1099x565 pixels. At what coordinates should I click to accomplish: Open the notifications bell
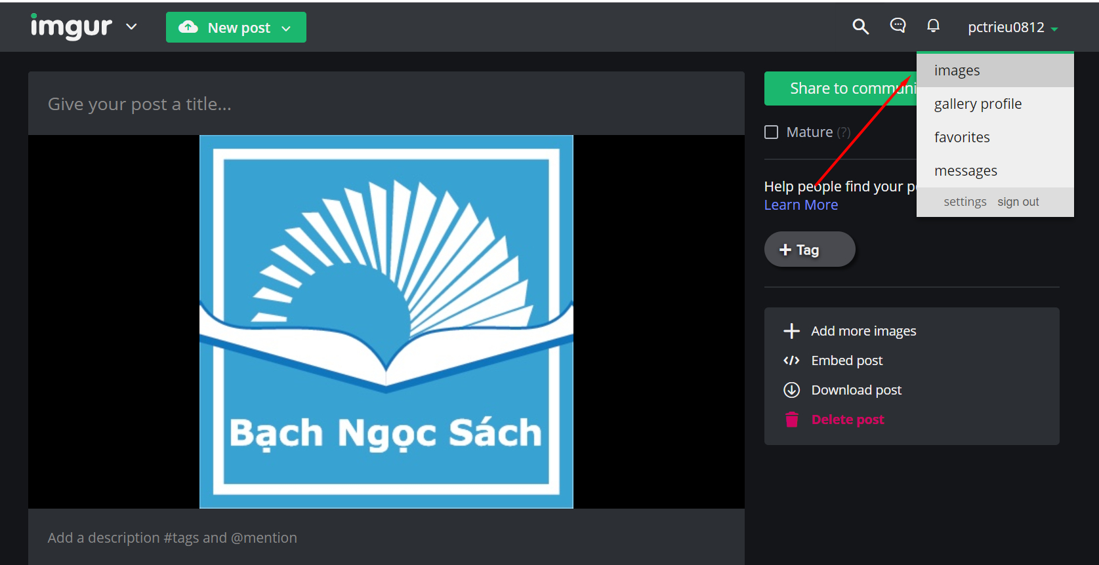click(933, 26)
